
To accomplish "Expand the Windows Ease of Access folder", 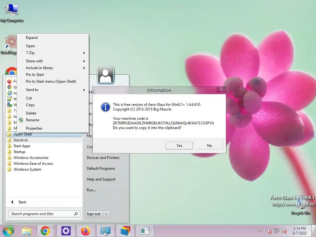I will (44, 163).
